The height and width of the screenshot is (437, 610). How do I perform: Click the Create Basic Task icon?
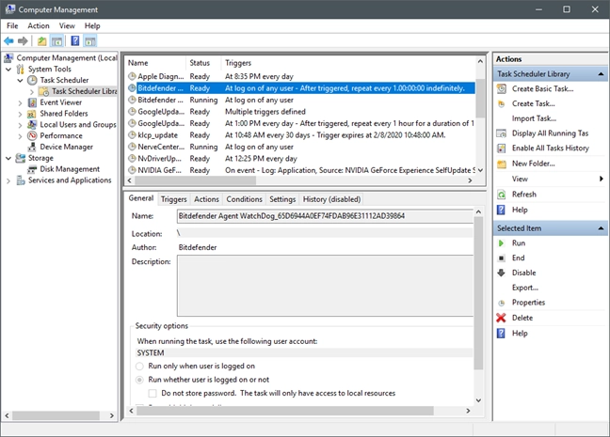502,89
